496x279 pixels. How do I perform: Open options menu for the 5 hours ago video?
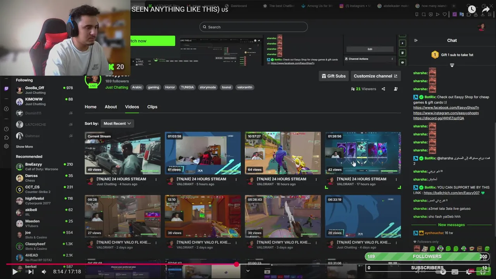(236, 179)
